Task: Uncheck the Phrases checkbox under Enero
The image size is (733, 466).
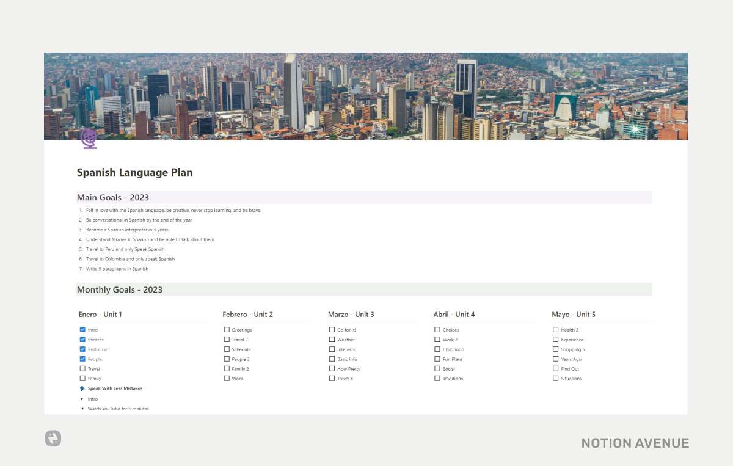Action: point(81,339)
